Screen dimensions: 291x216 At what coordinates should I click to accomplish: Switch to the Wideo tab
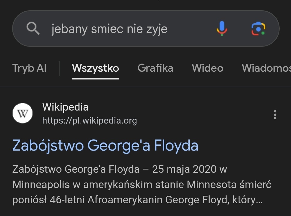208,68
